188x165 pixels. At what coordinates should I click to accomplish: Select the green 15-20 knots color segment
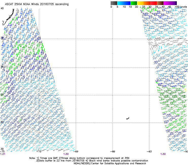click(134, 3)
